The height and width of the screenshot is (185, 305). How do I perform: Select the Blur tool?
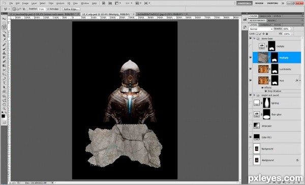coord(4,70)
